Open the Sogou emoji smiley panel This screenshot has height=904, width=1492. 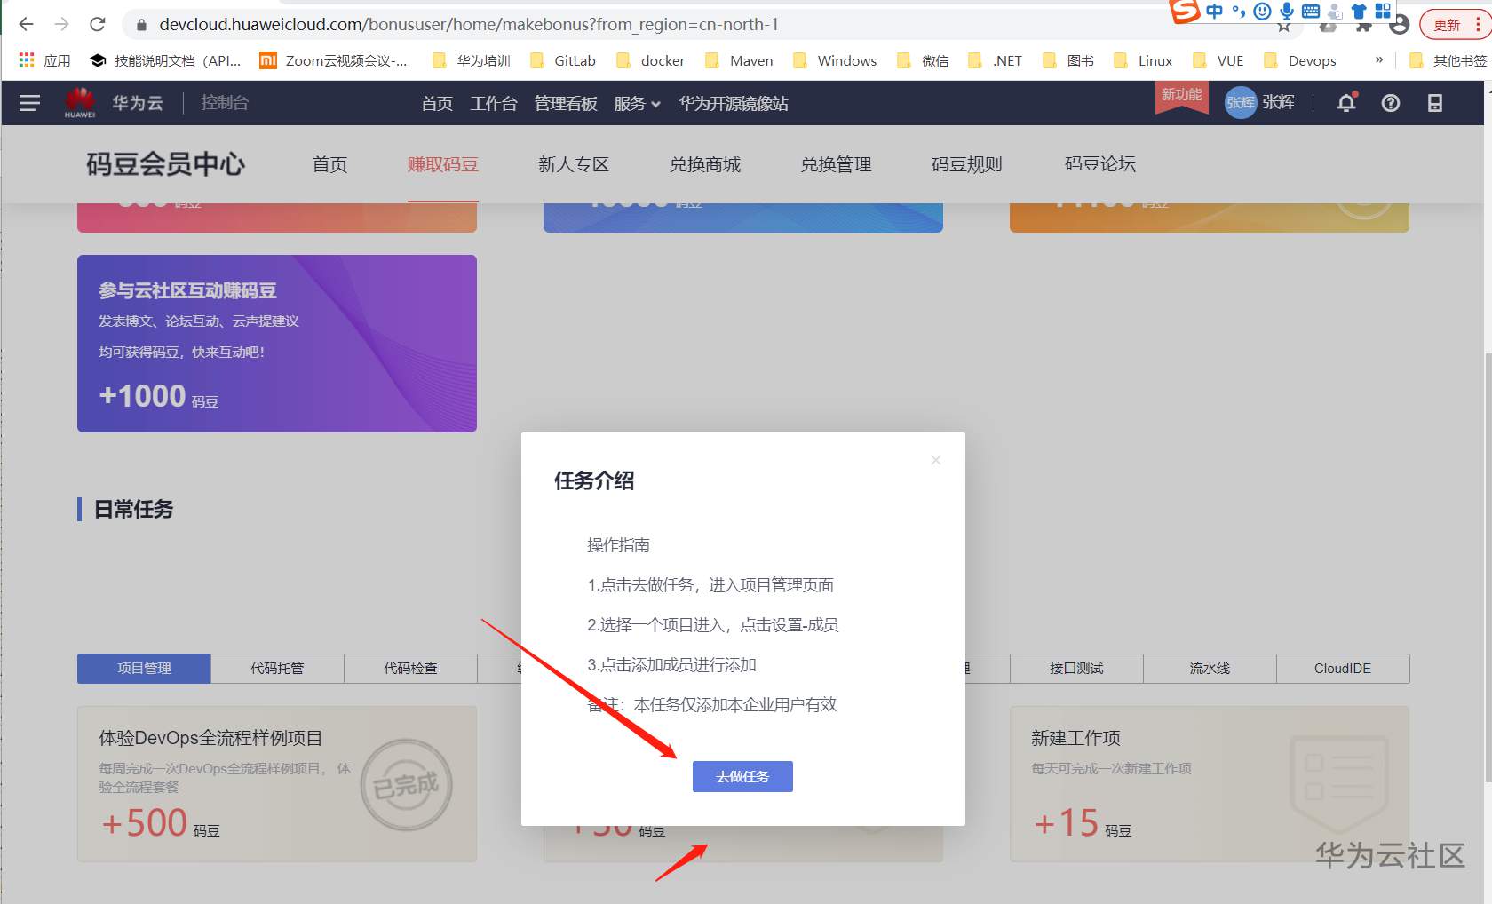click(x=1262, y=12)
